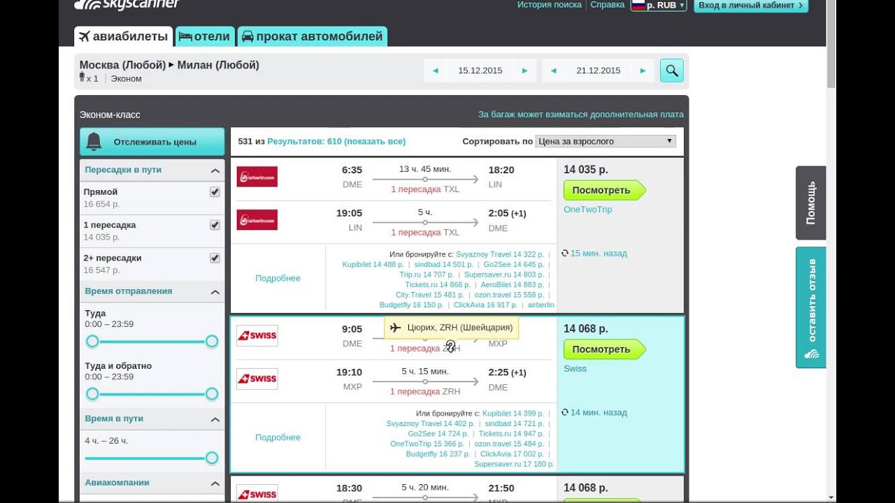The width and height of the screenshot is (895, 503).
Task: Click Подробнее for Swiss flight
Action: [x=278, y=437]
